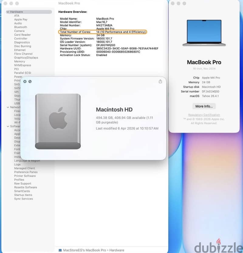Click the highlighted Total Number of Cores row
Screen dimensions: 243x253
click(x=102, y=32)
